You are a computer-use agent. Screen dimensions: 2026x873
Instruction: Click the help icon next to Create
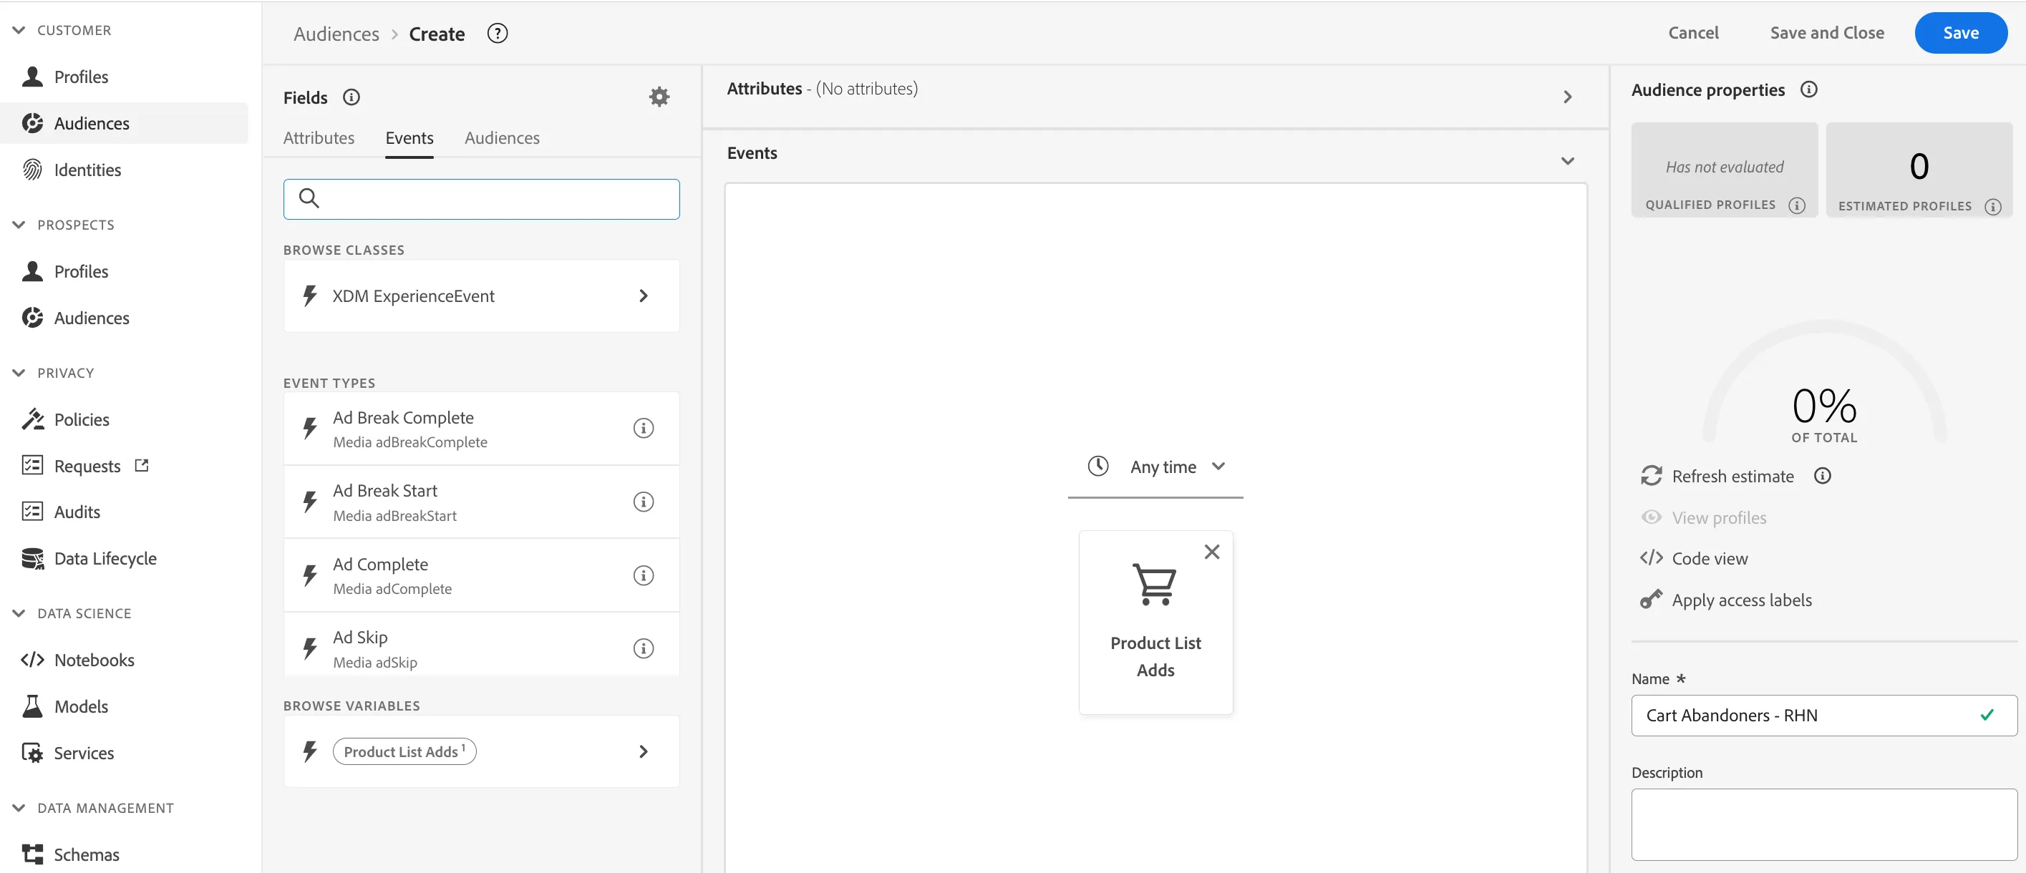coord(497,34)
